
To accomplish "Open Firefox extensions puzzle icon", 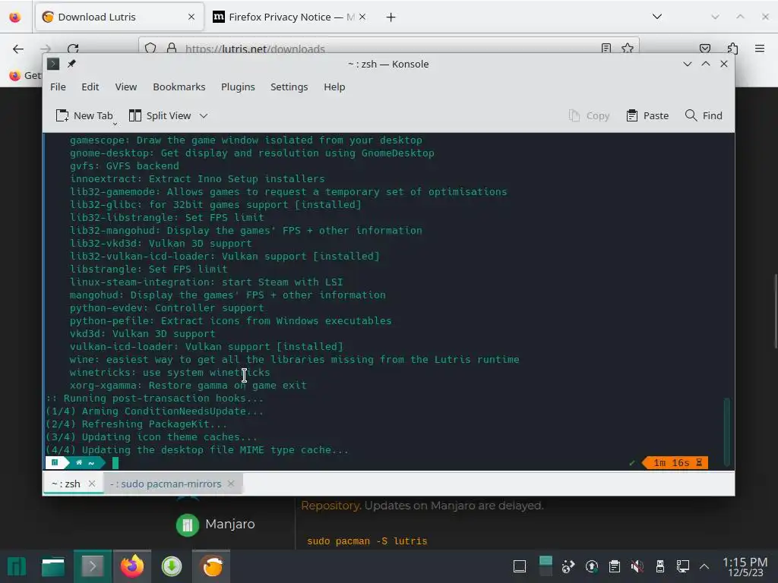I will tap(733, 49).
